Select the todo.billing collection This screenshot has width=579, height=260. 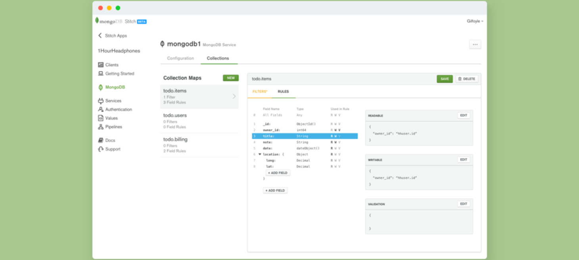[199, 145]
